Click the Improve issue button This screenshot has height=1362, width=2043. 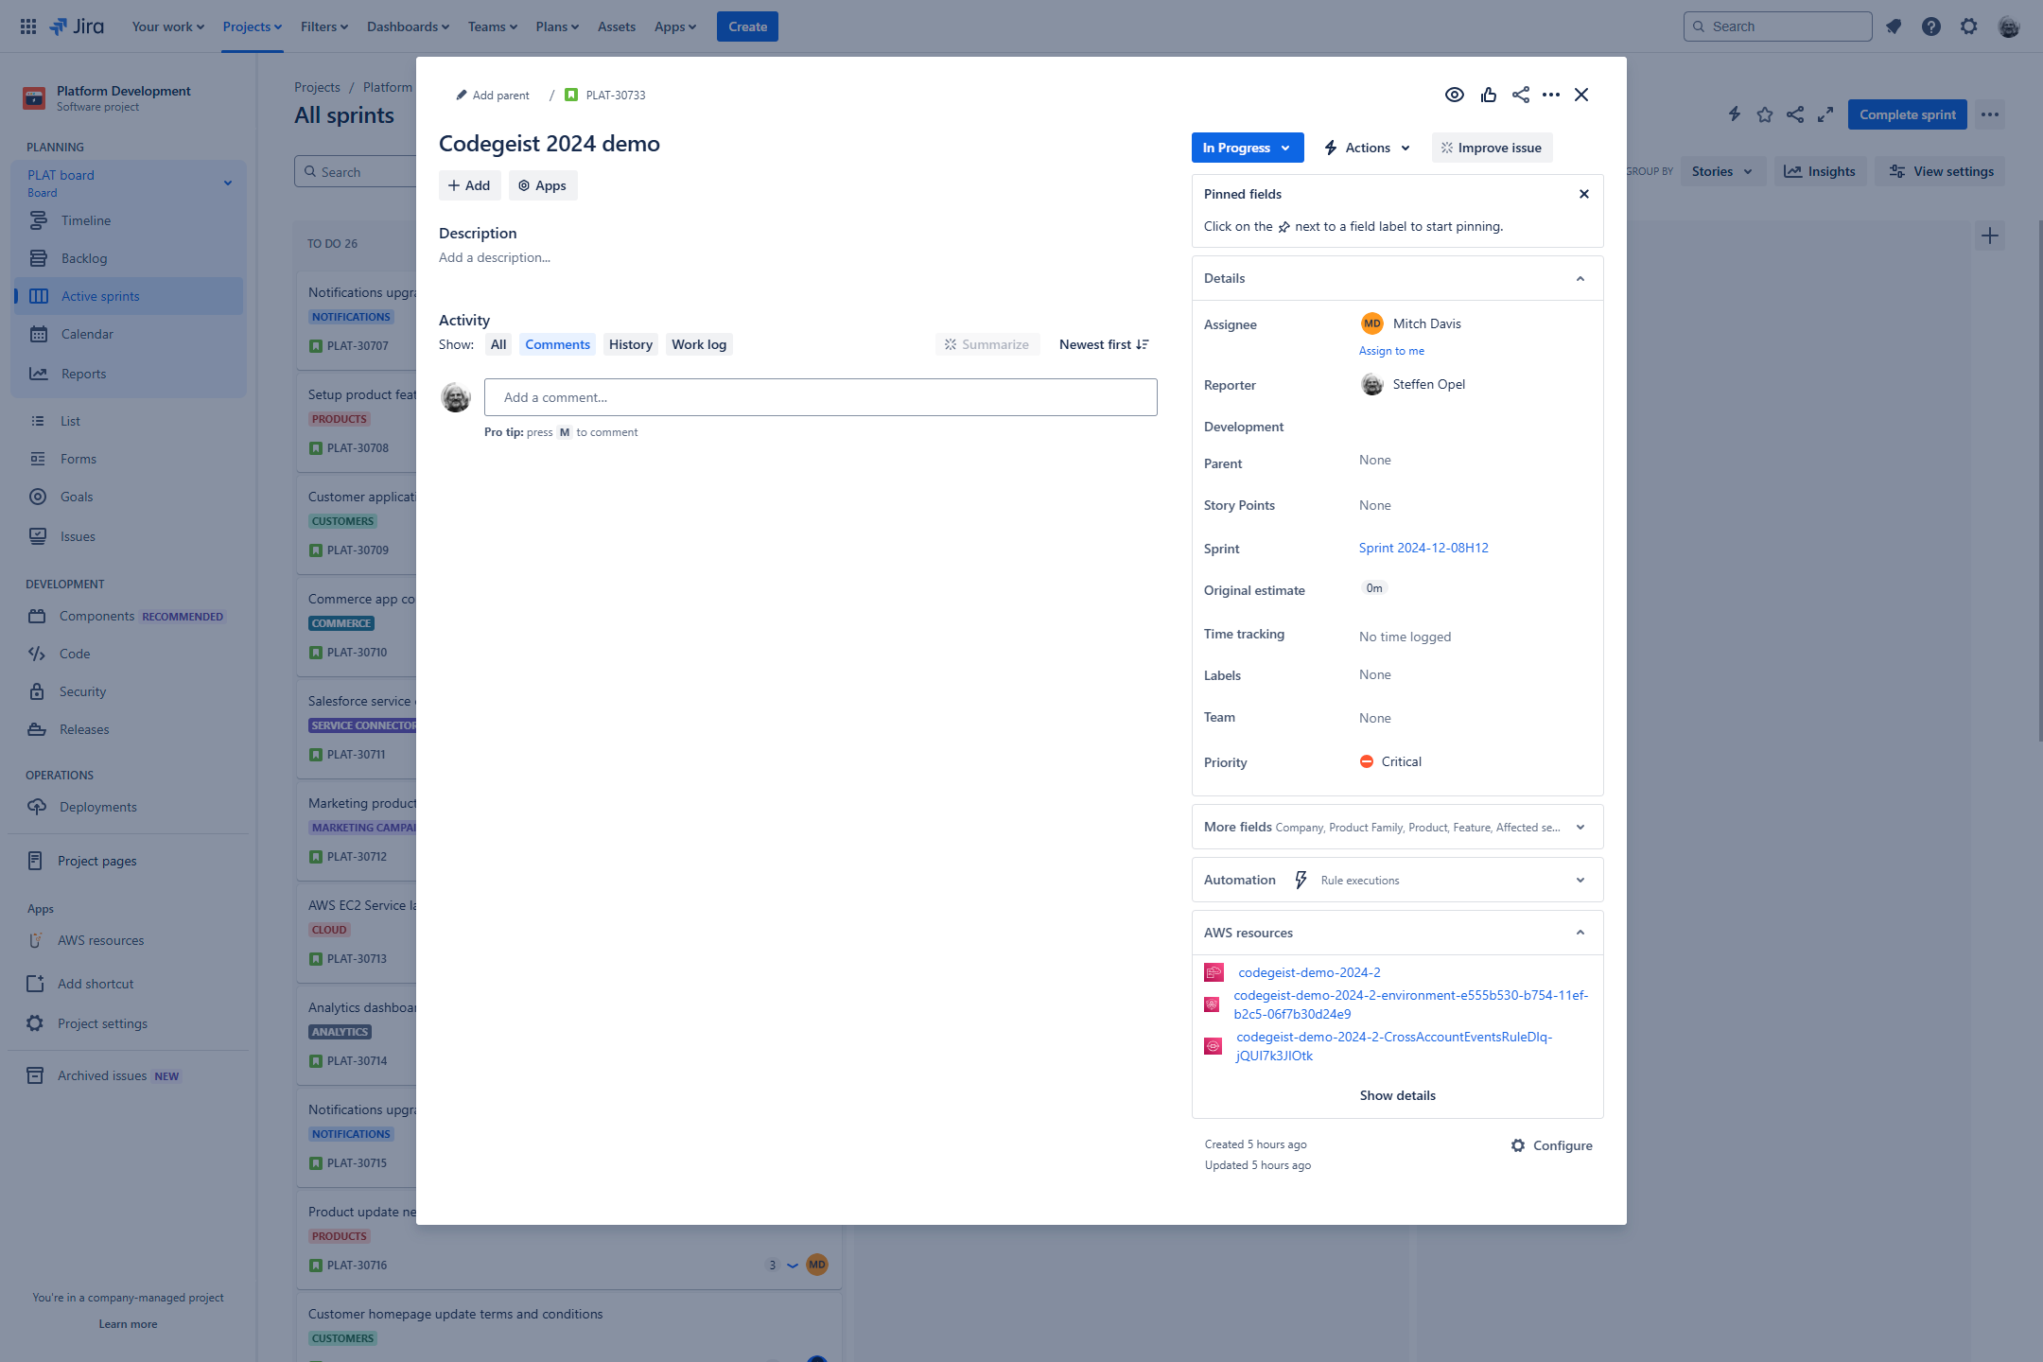pos(1492,148)
